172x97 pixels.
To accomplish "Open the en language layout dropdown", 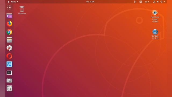I will click(x=147, y=2).
